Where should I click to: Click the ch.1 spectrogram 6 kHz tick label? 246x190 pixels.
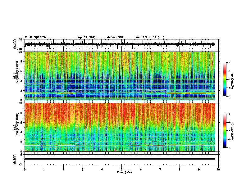click(x=22, y=71)
